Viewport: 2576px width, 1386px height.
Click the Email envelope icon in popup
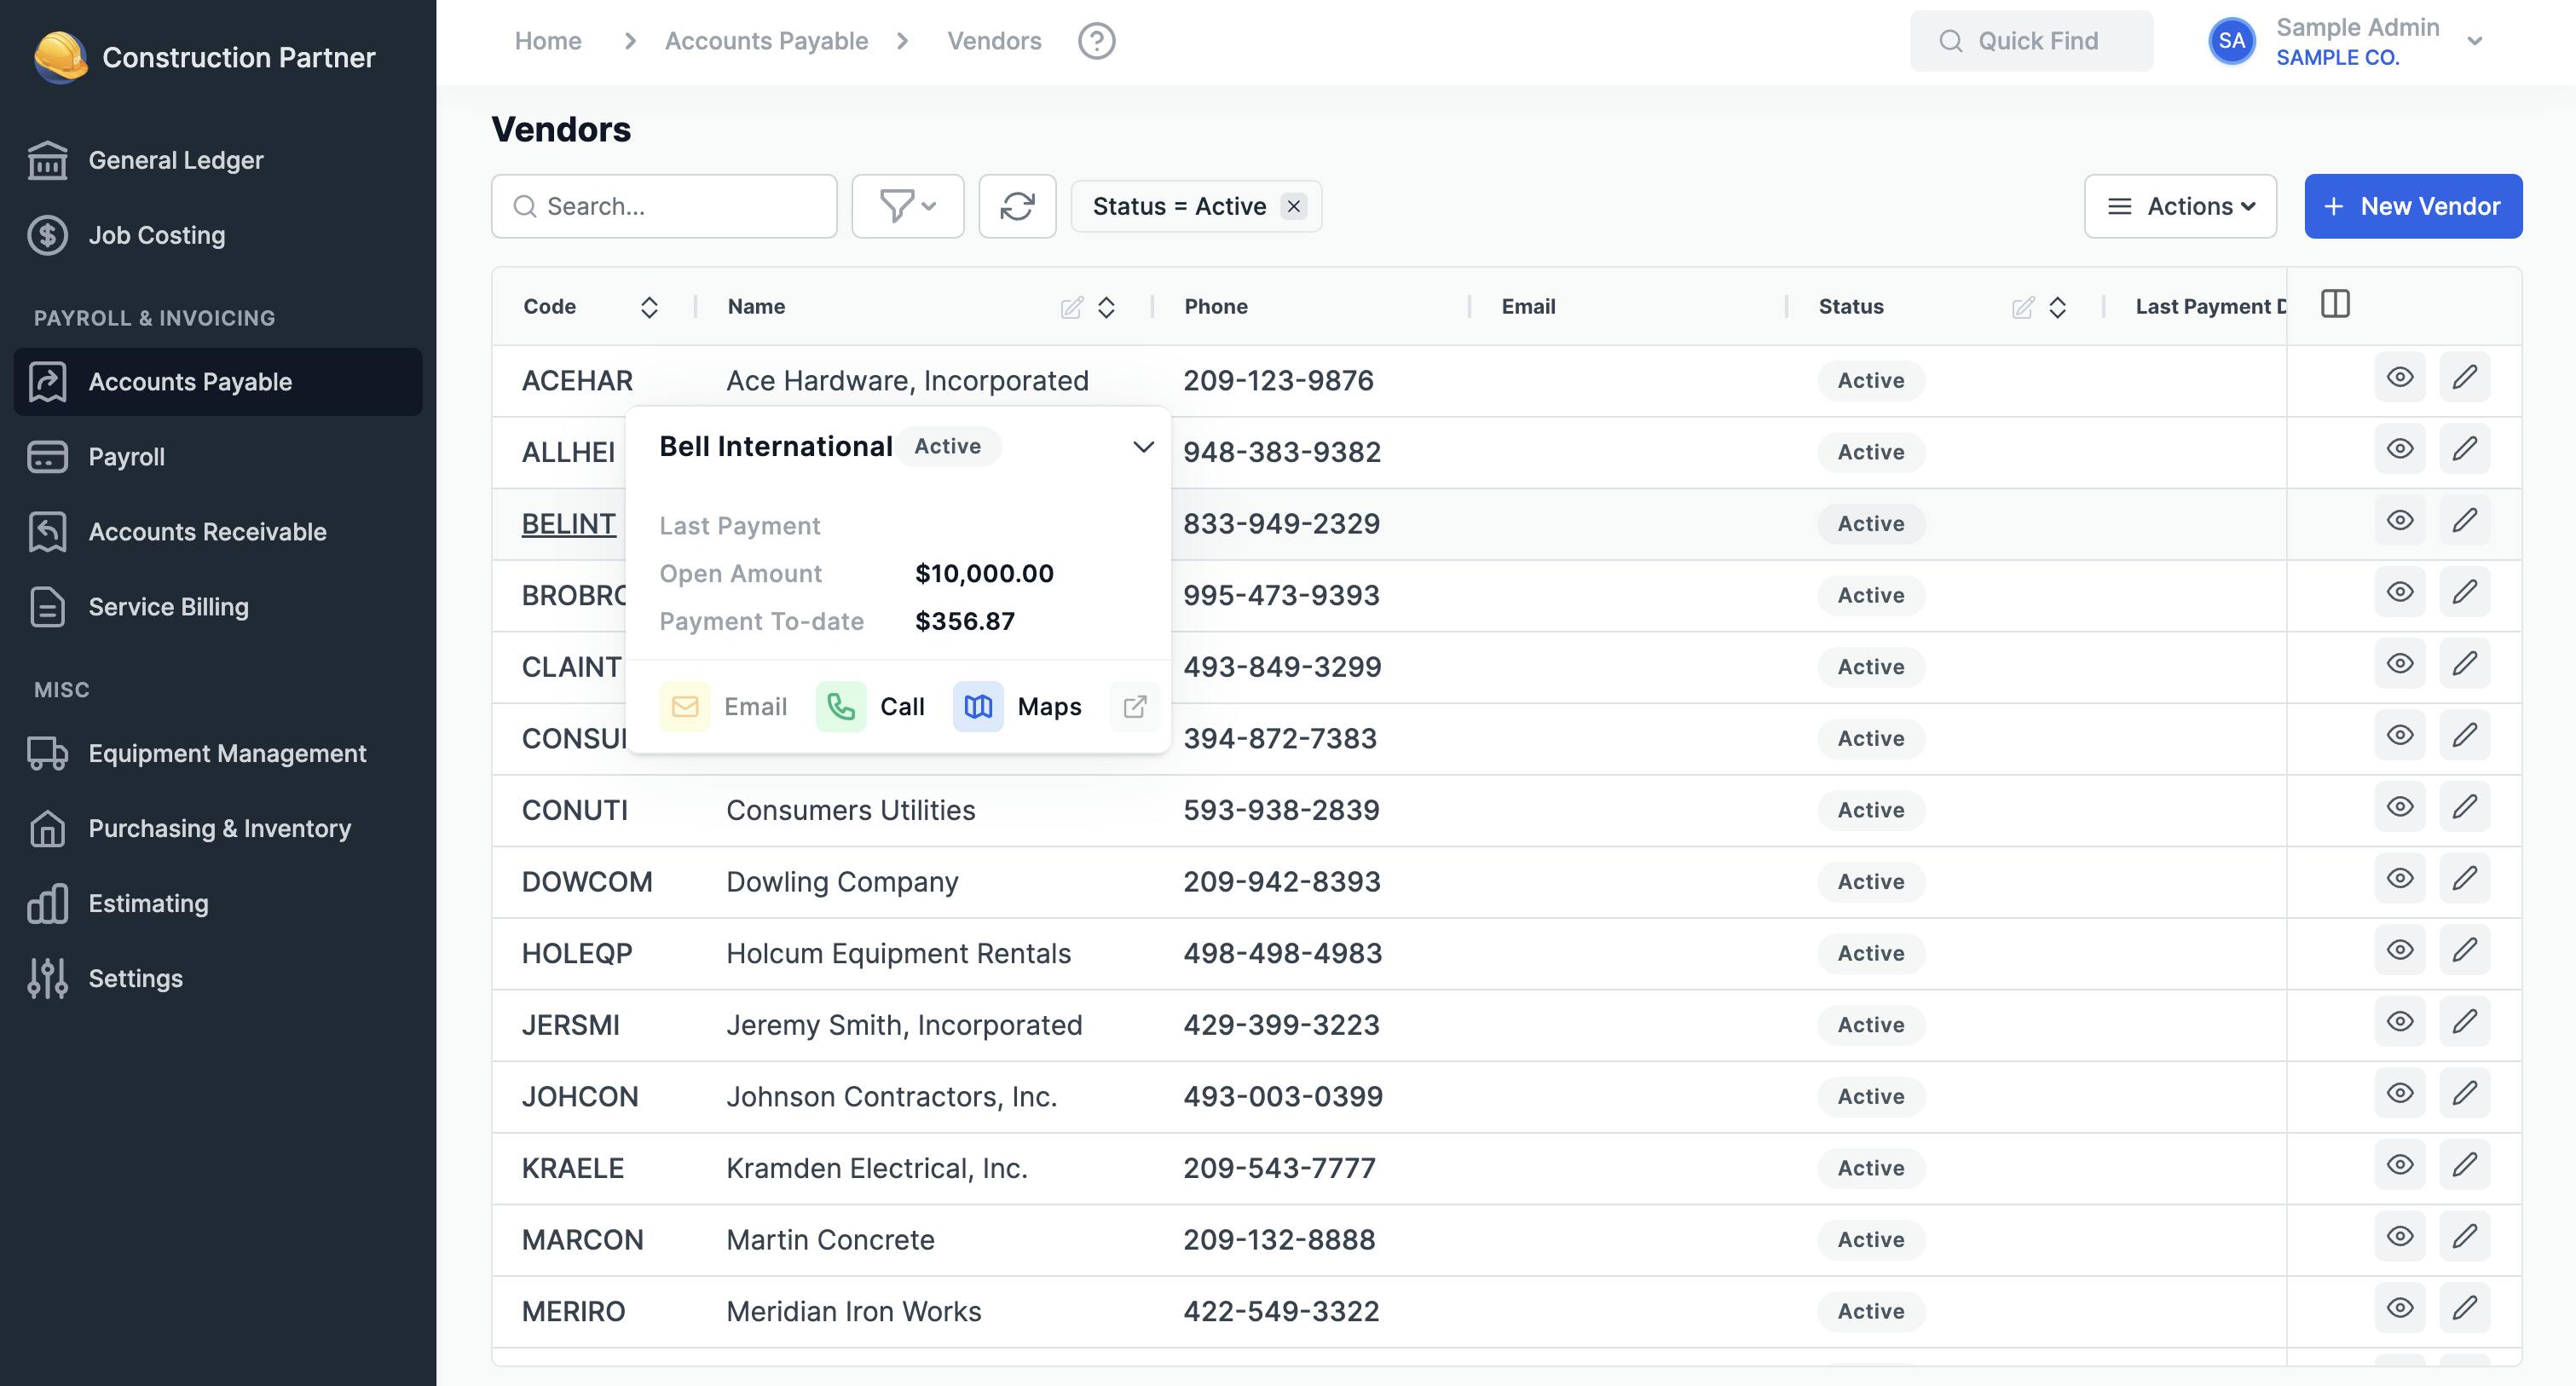(685, 707)
